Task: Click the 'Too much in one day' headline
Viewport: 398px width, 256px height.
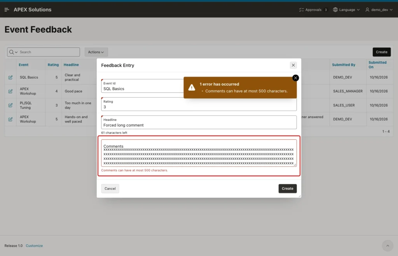Action: tap(78, 105)
